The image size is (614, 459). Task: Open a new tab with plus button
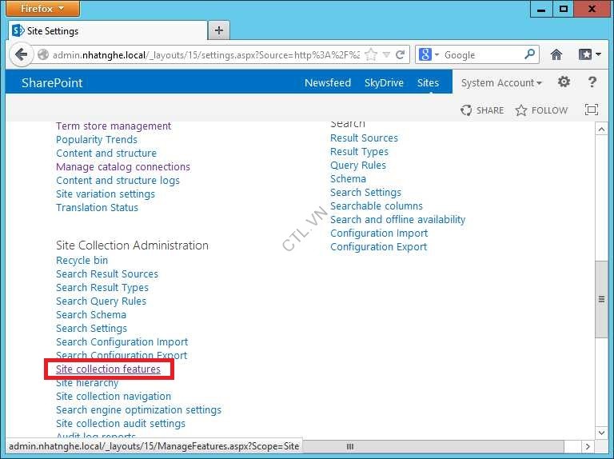click(x=218, y=30)
